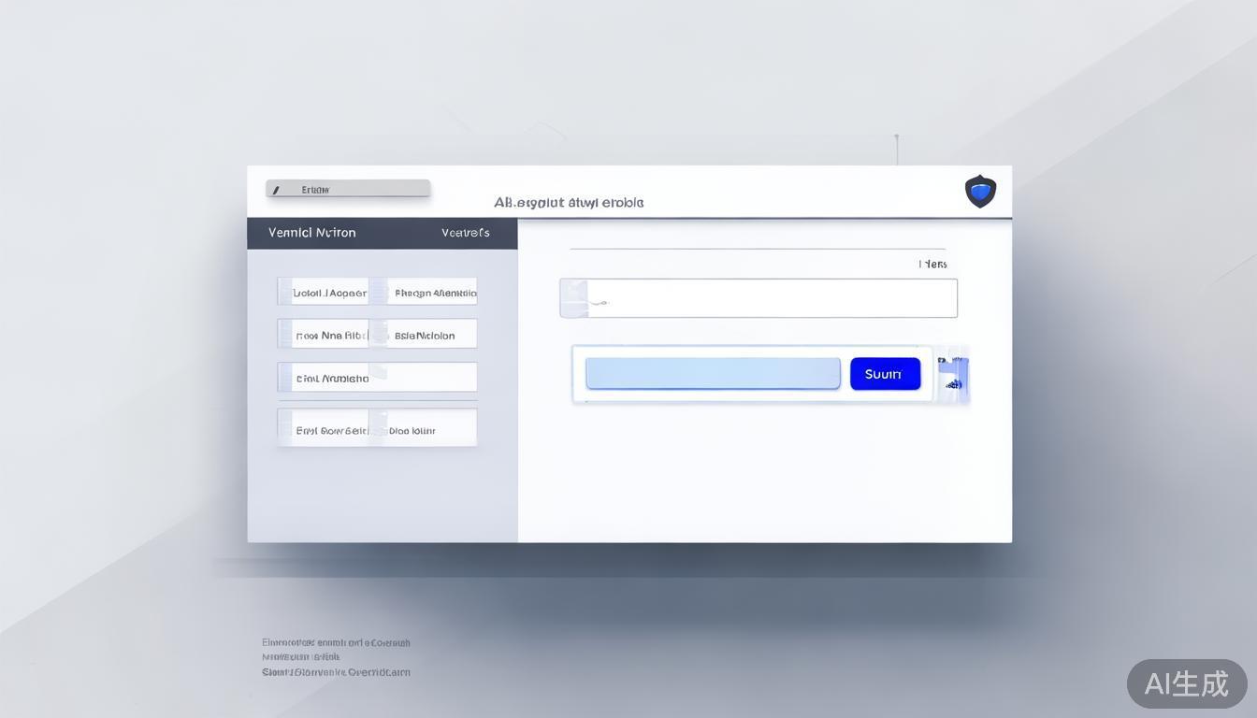Click the light blue input bar
Screen dimensions: 1257x718
pyautogui.click(x=713, y=374)
